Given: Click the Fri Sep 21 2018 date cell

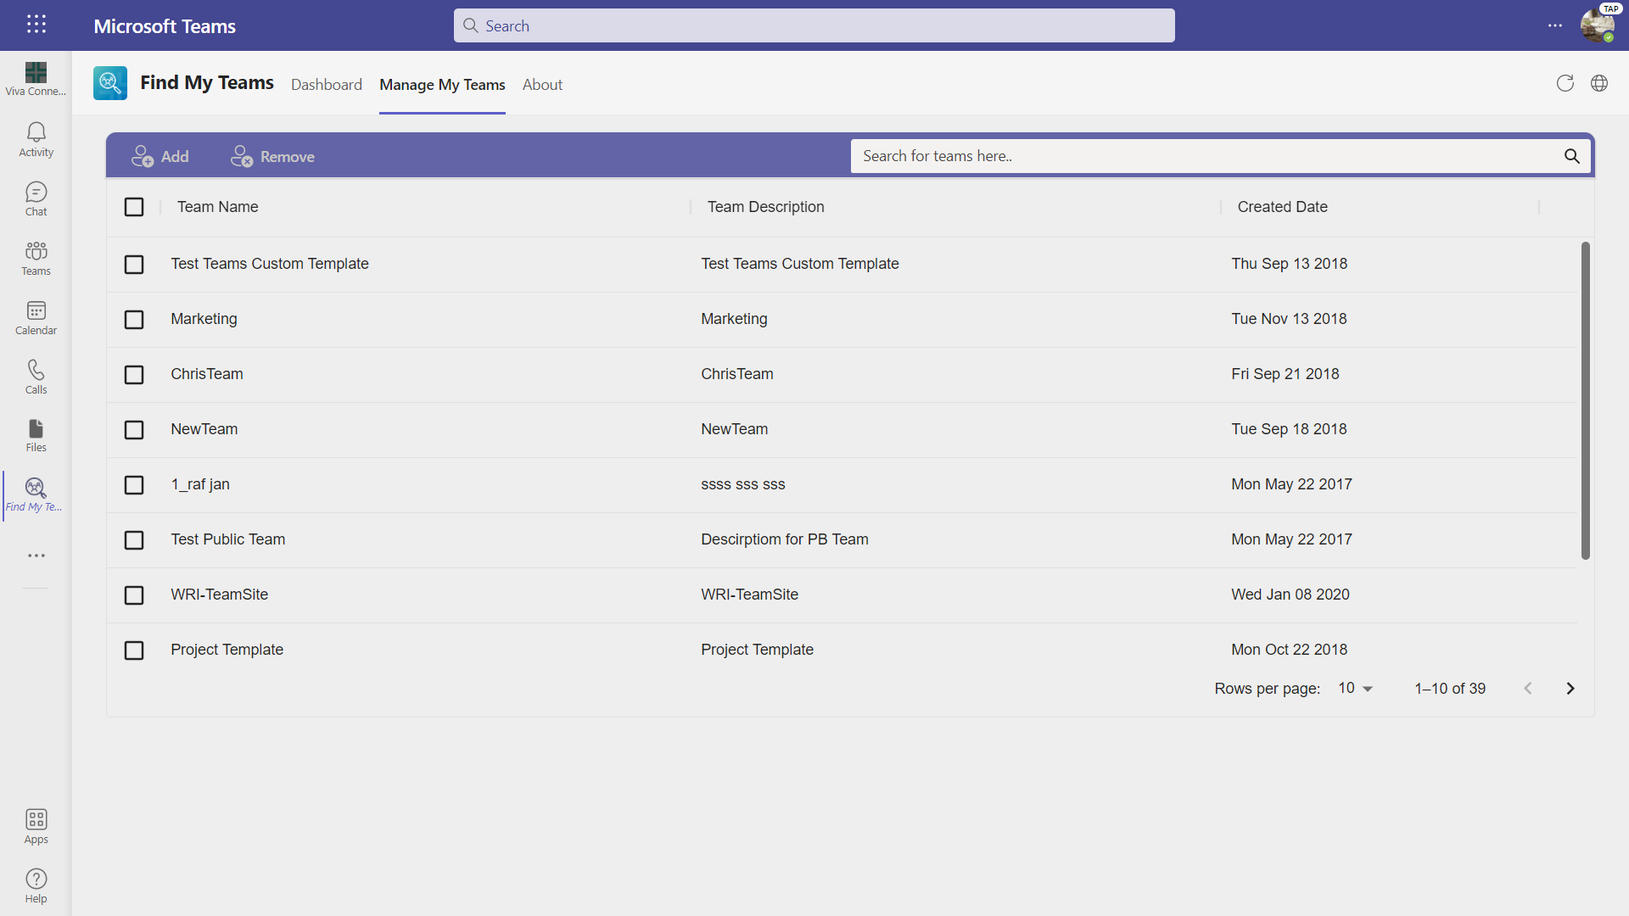Looking at the screenshot, I should (1285, 374).
